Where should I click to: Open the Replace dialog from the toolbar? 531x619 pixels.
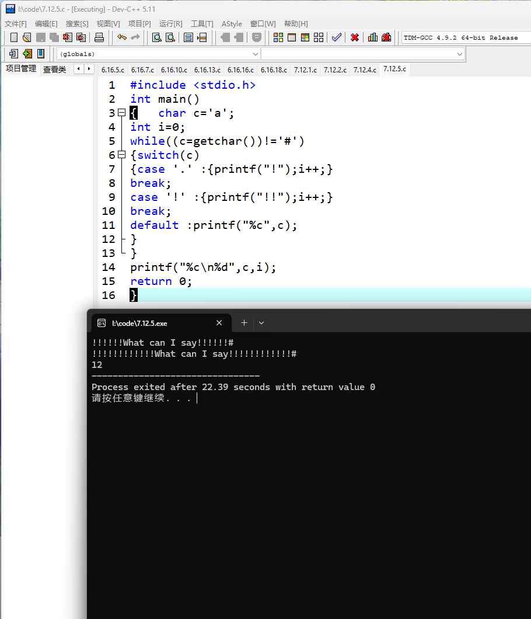(x=170, y=37)
